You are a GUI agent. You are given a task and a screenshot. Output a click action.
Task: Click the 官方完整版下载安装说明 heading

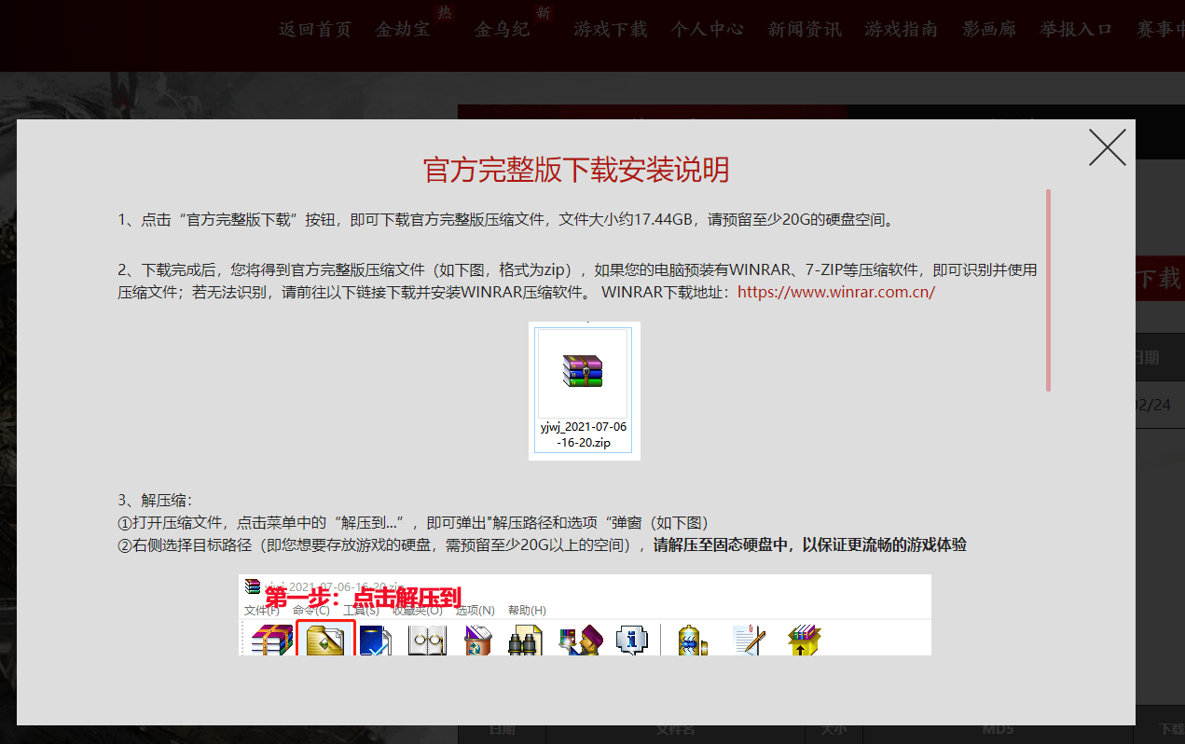(576, 170)
